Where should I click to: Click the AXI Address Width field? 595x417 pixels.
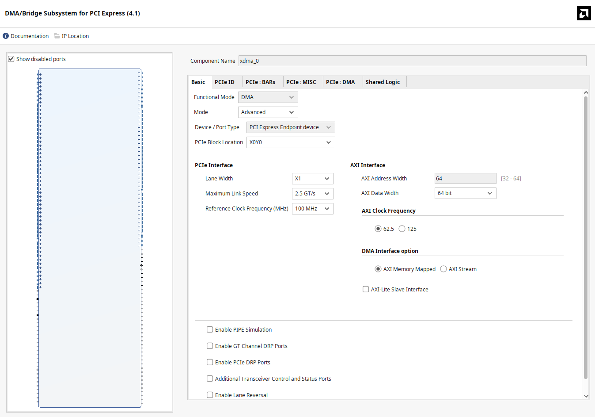click(466, 179)
